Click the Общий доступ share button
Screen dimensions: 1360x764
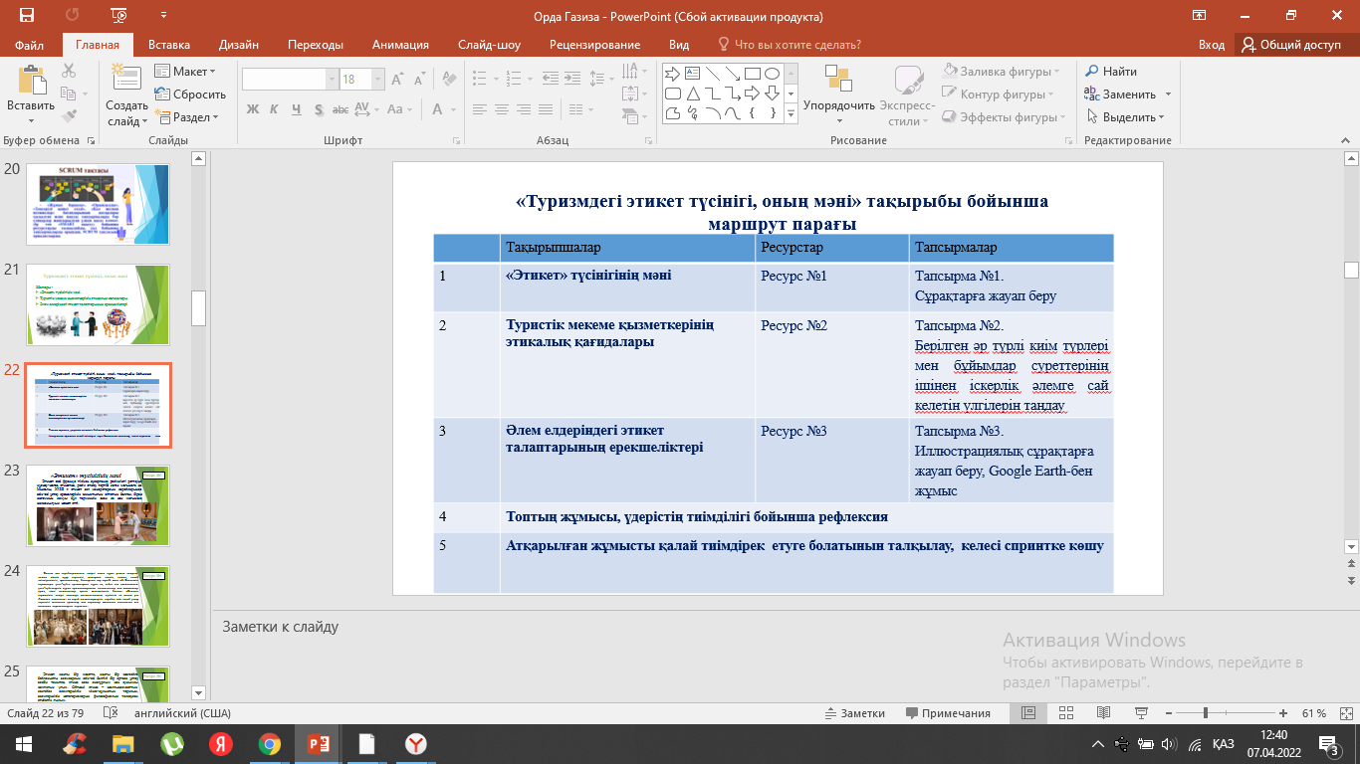(1290, 45)
